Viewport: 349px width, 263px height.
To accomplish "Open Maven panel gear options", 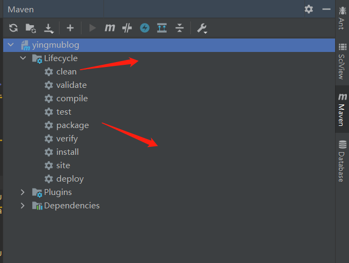I will pyautogui.click(x=309, y=9).
